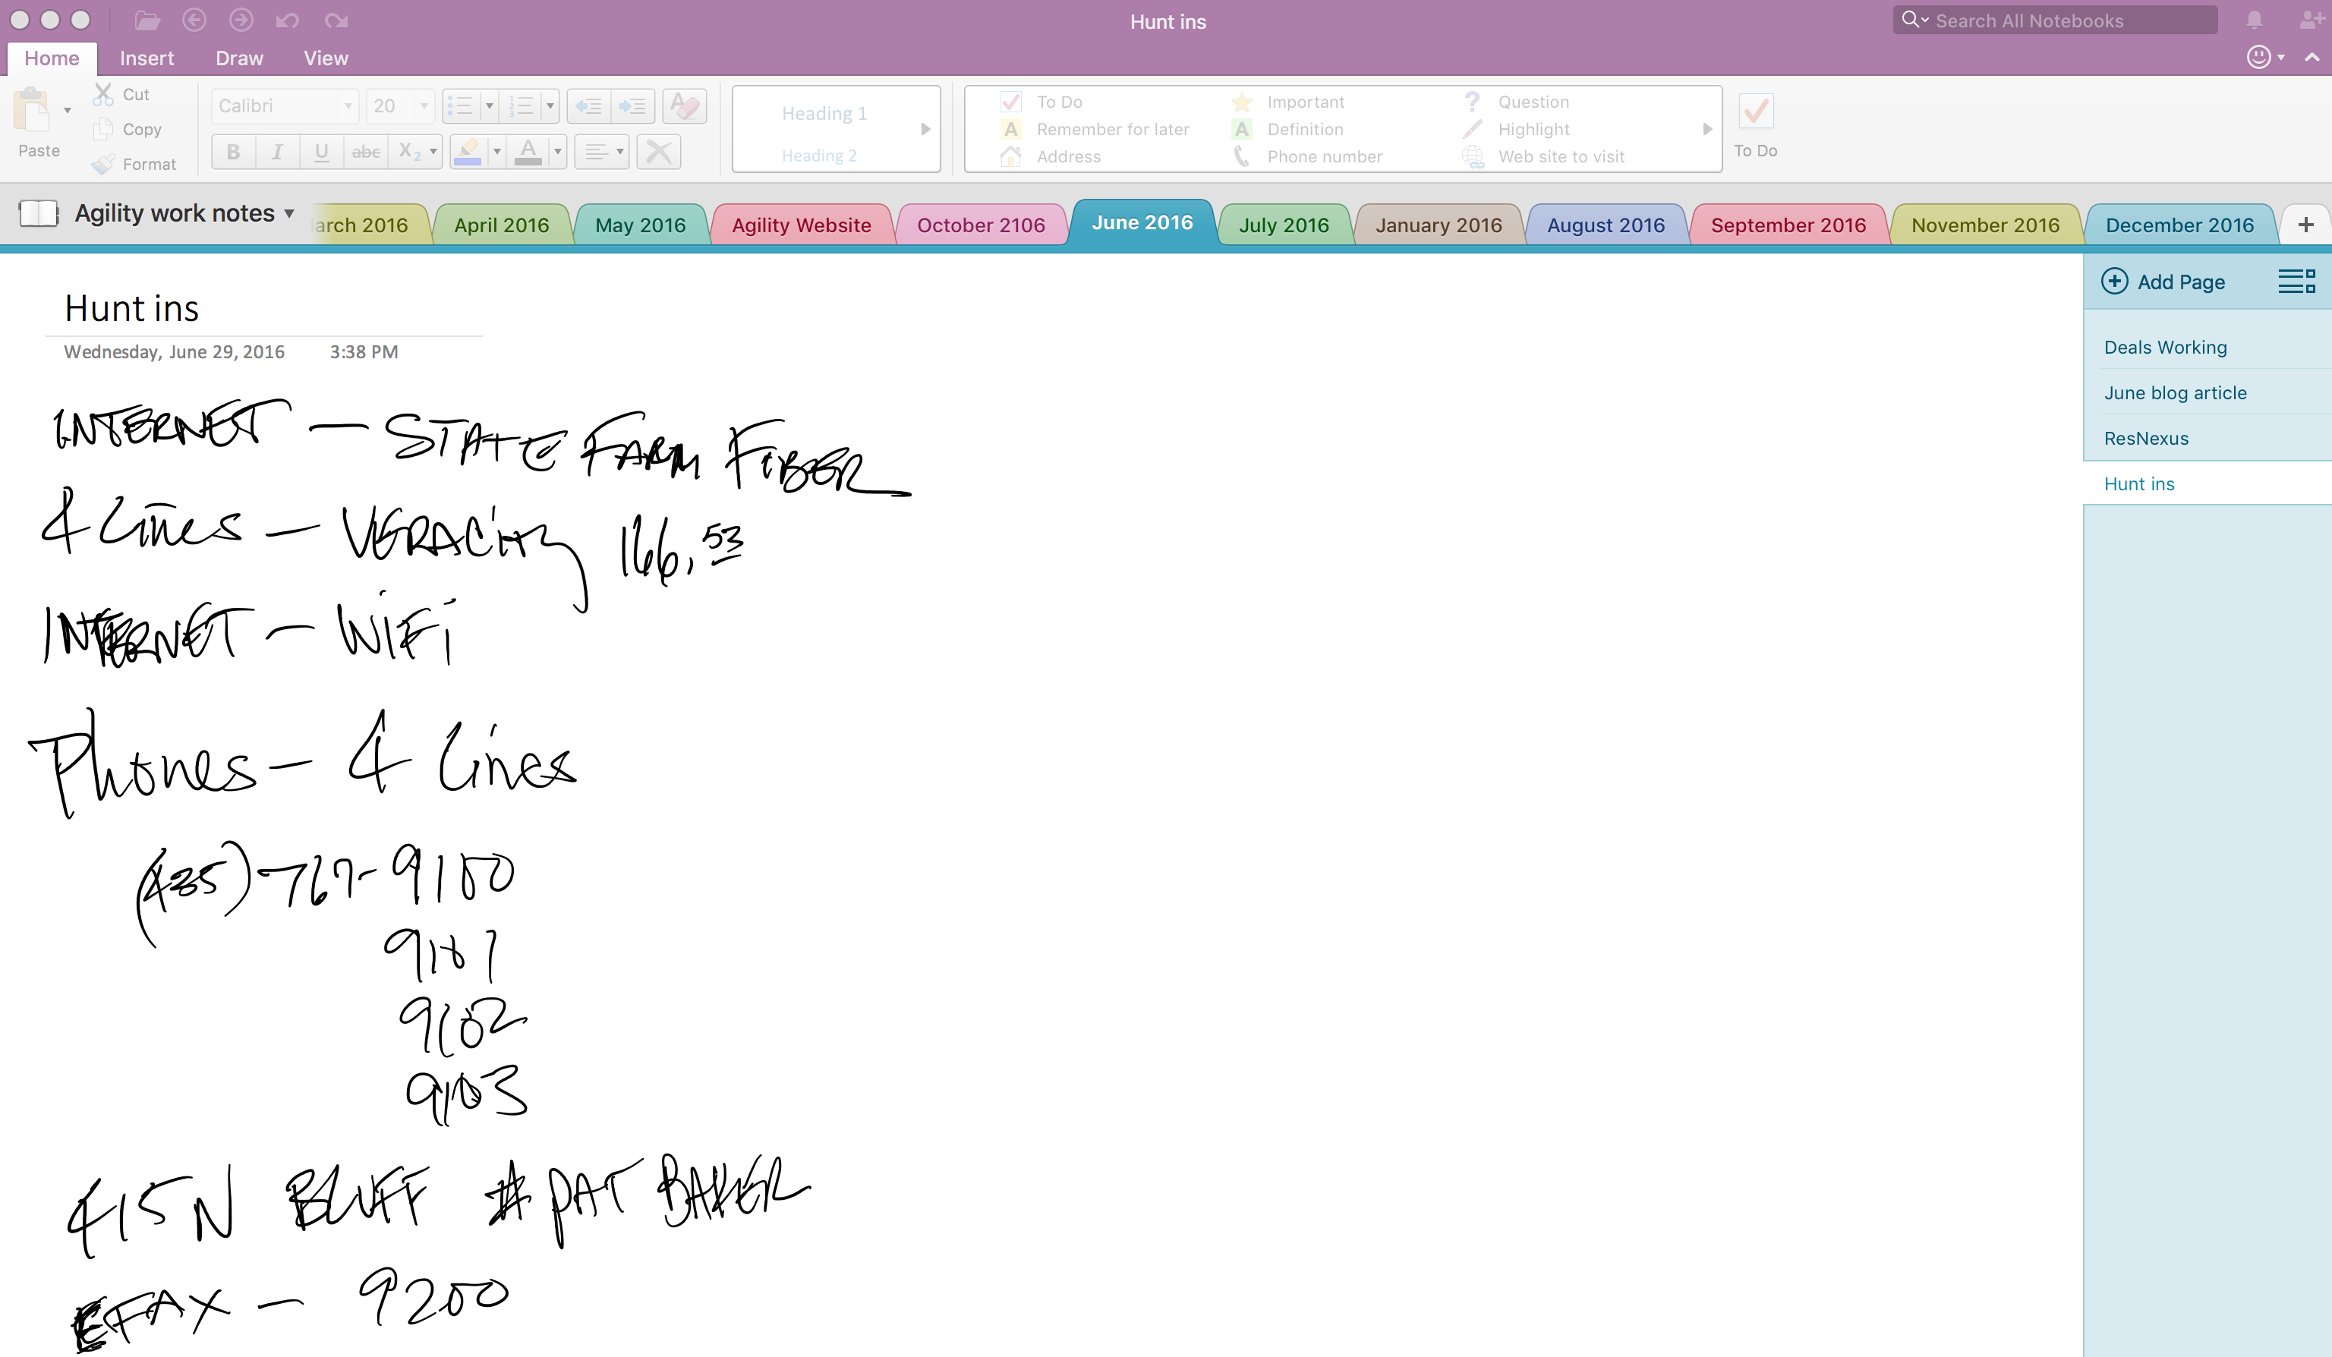Select the Insert ribbon tab
This screenshot has width=2332, height=1357.
click(143, 56)
